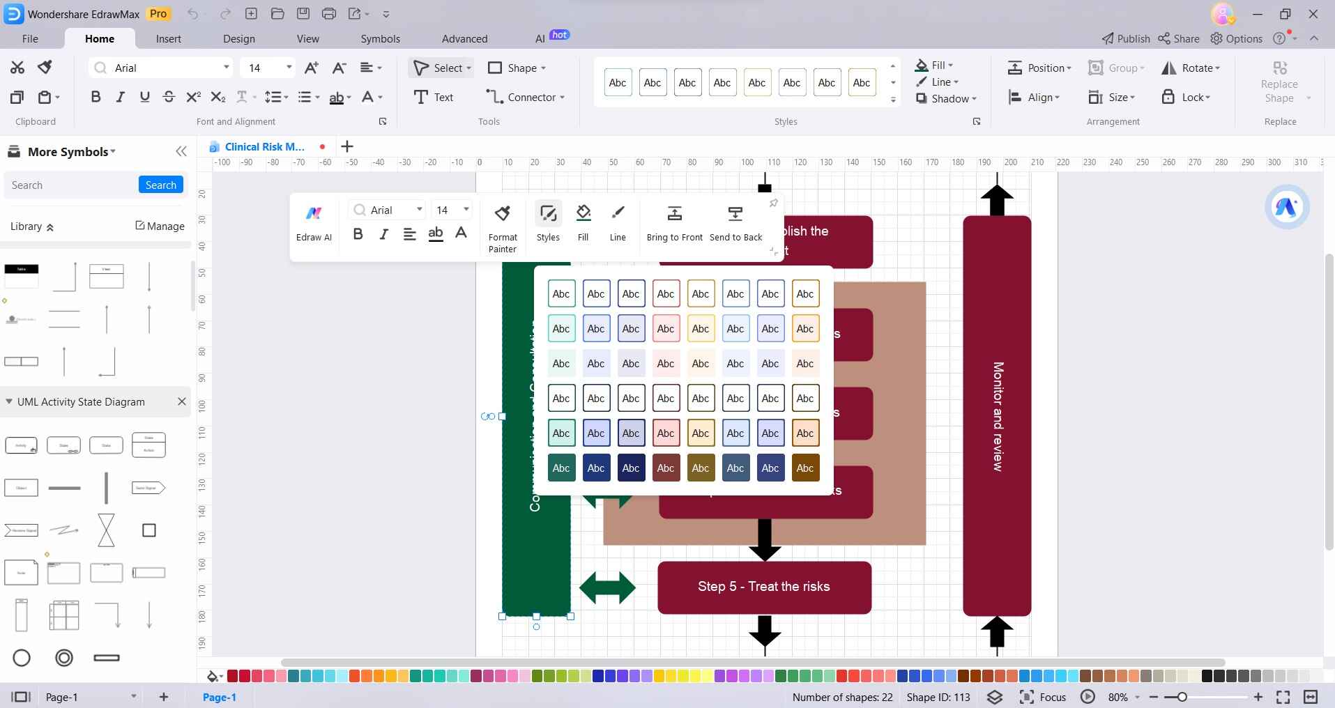Select the brown filled Abc style swatch

(805, 468)
